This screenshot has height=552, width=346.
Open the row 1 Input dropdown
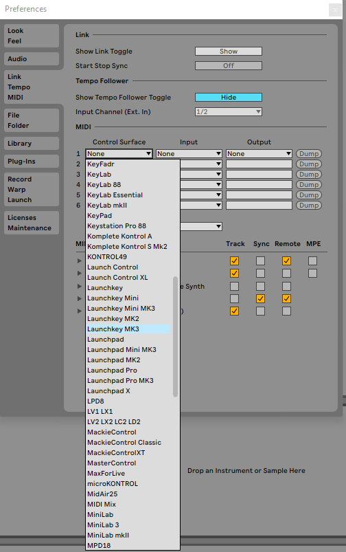click(x=189, y=154)
